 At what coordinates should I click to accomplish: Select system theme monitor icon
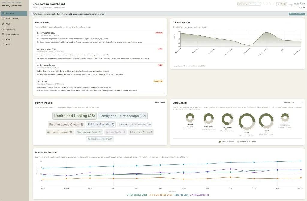click(x=285, y=4)
